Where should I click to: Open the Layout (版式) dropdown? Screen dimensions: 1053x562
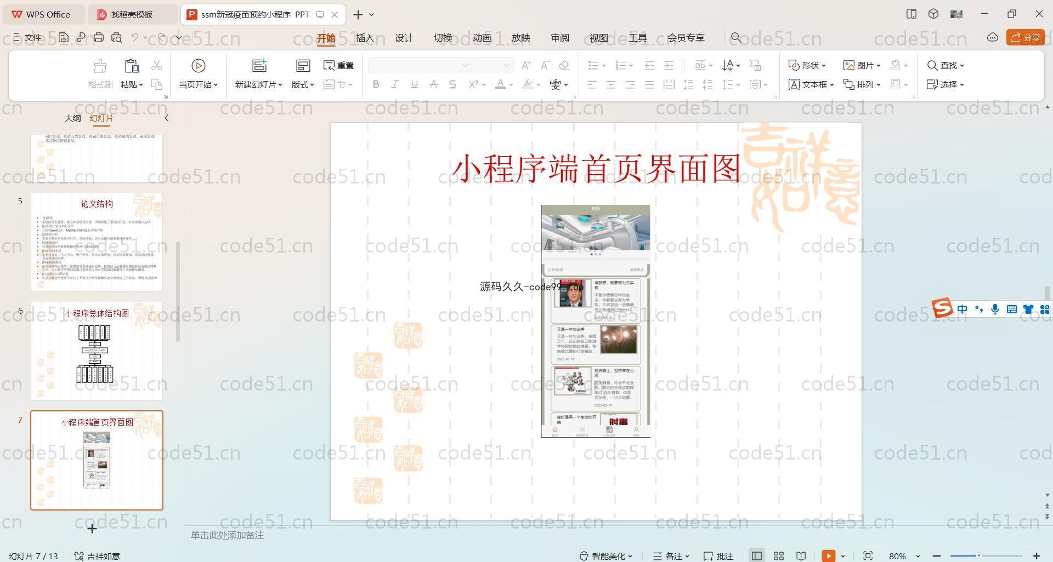pyautogui.click(x=303, y=84)
